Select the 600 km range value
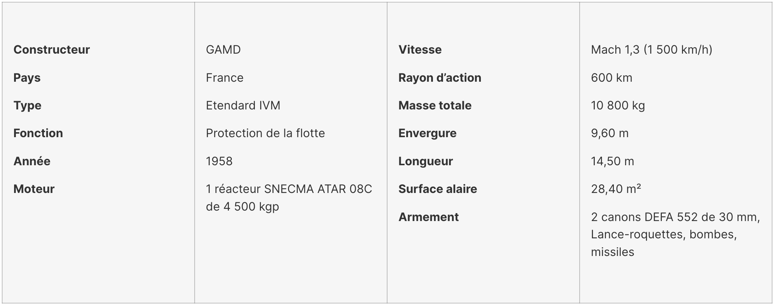The height and width of the screenshot is (306, 775). click(612, 78)
